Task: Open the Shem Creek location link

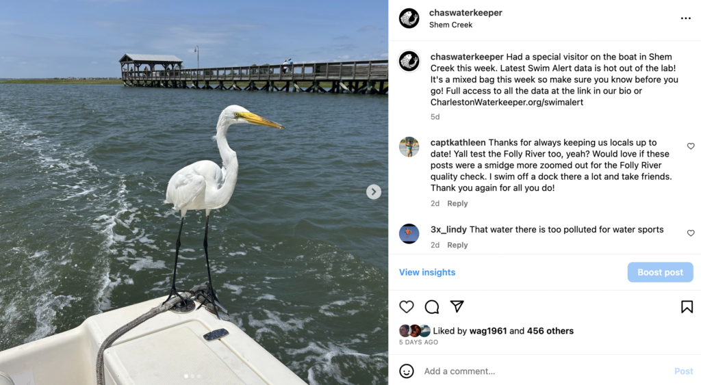Action: pyautogui.click(x=450, y=25)
